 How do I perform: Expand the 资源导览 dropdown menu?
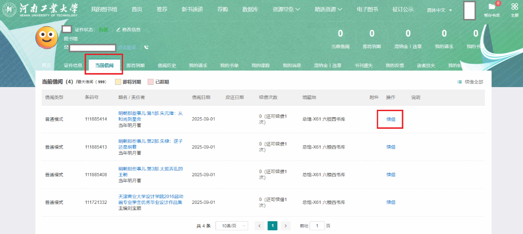[x=286, y=9]
